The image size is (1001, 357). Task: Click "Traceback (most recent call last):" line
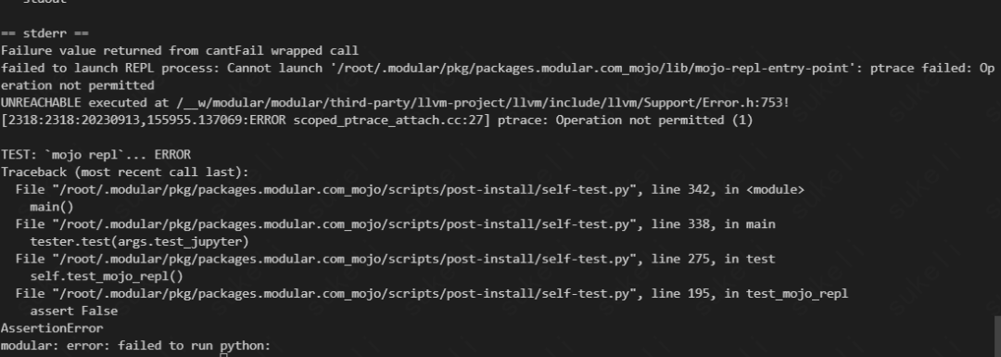point(124,172)
